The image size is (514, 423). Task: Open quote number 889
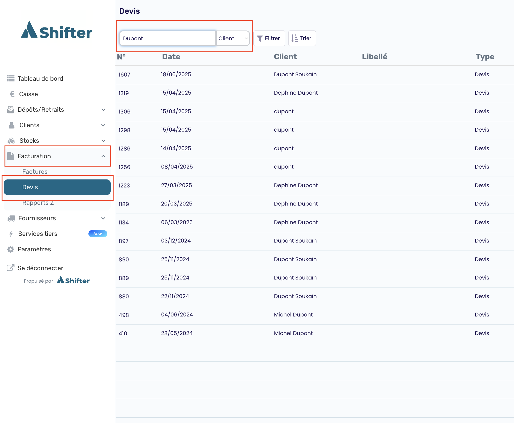pyautogui.click(x=315, y=278)
